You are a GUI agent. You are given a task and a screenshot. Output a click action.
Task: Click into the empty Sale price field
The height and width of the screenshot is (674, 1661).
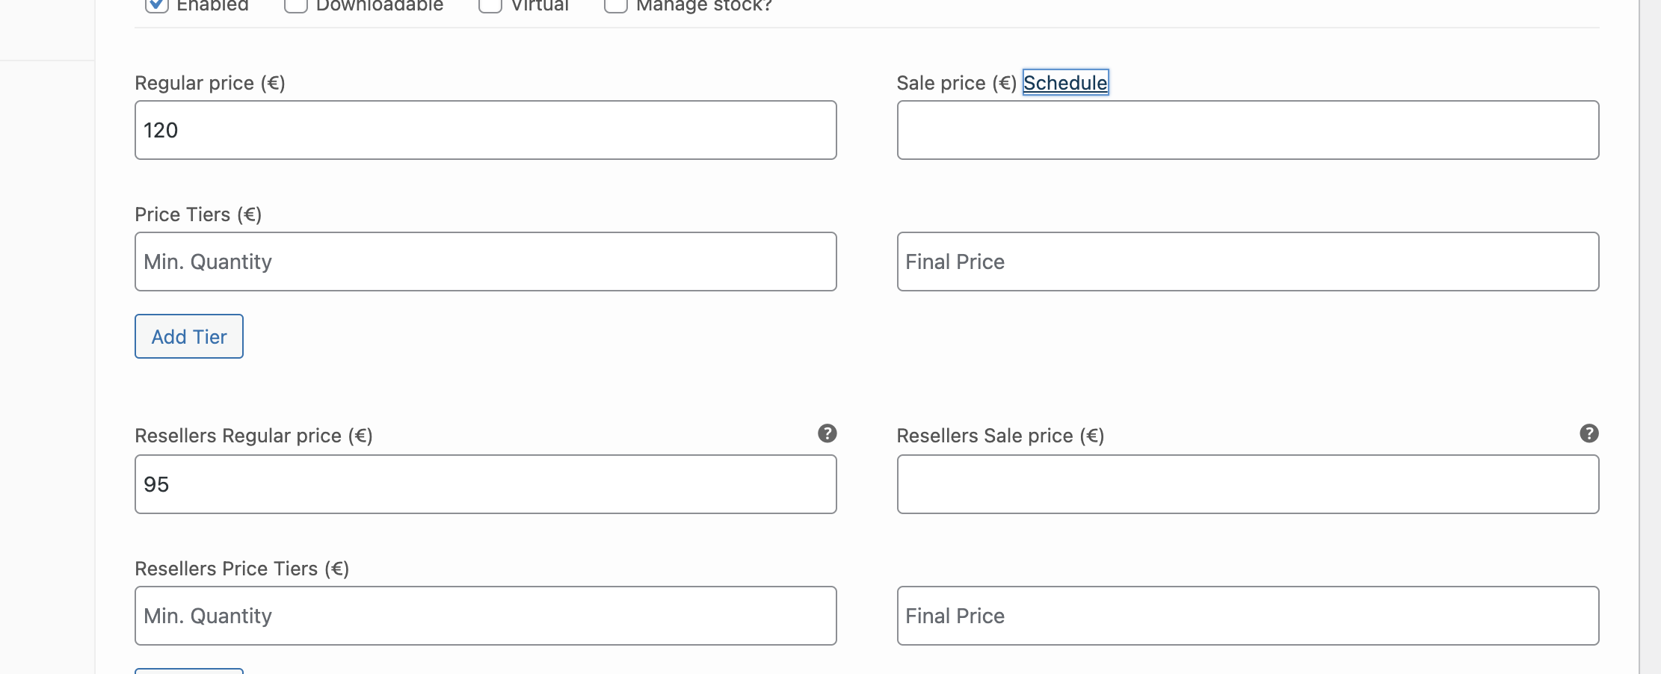coord(1248,130)
